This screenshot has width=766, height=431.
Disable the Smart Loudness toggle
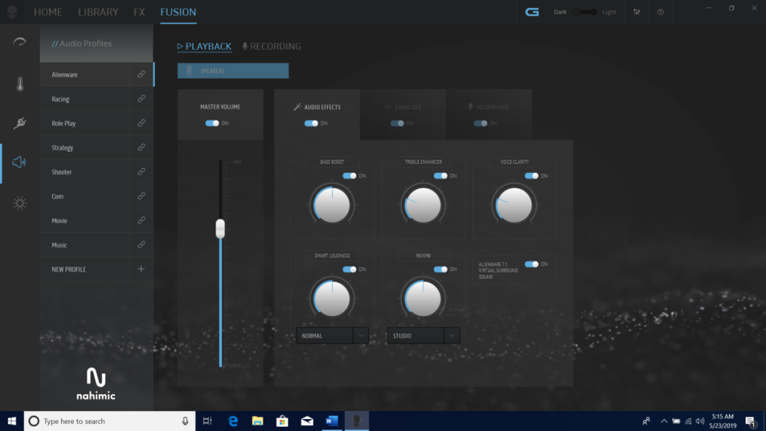click(349, 269)
